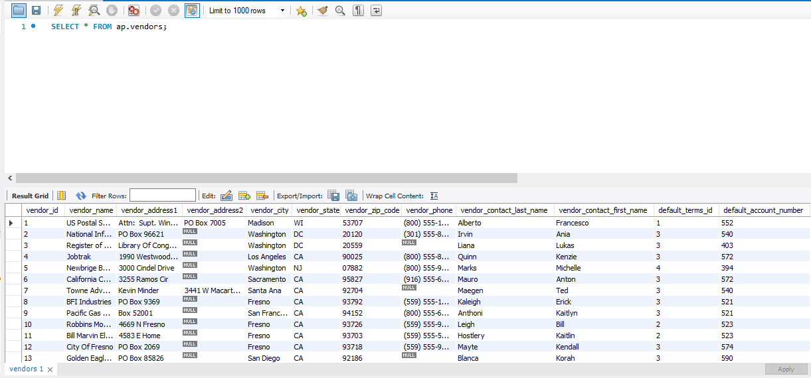This screenshot has height=378, width=811.
Task: Select cell 'Jobtrak'
Action: 90,257
